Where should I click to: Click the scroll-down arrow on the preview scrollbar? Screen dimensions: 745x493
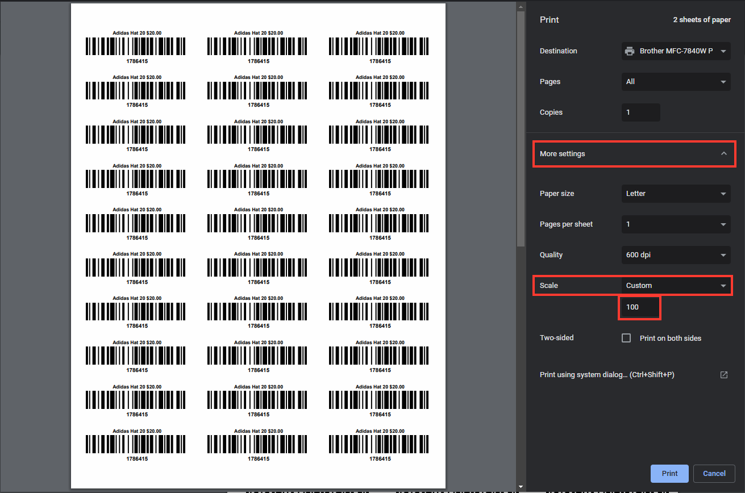[521, 487]
